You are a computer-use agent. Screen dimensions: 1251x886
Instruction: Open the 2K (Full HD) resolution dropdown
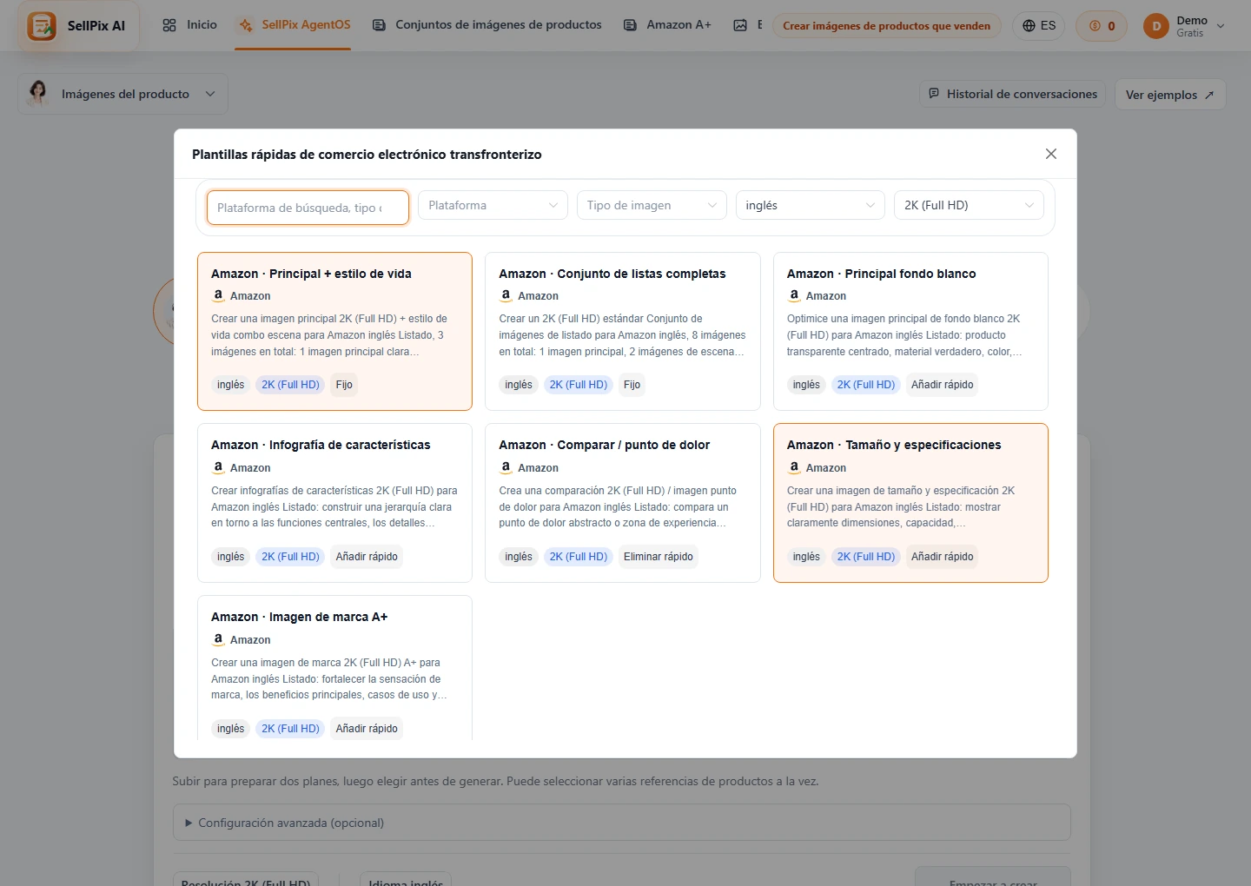(969, 206)
